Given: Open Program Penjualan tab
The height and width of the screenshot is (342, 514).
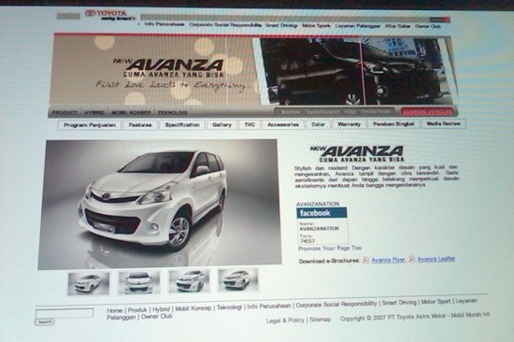Looking at the screenshot, I should pos(90,125).
